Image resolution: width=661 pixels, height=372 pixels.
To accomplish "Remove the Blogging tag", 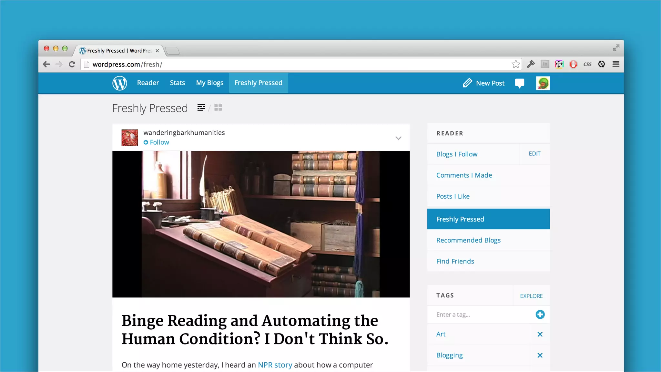I will tap(540, 355).
